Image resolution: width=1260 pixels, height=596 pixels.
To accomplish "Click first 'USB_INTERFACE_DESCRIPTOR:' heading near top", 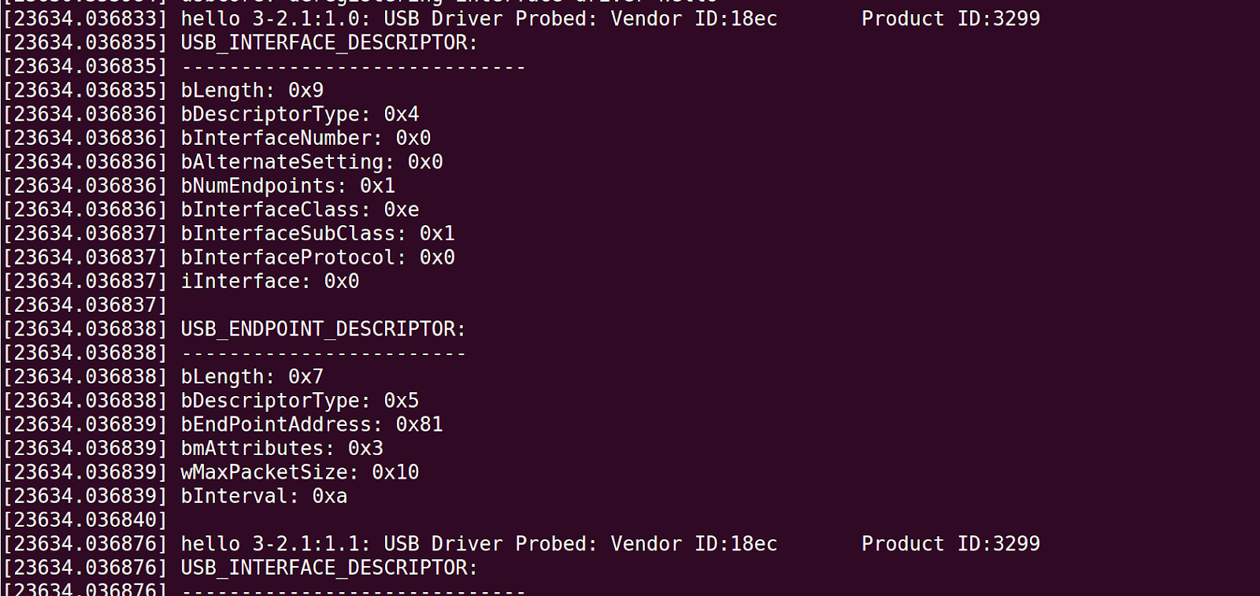I will pos(329,43).
